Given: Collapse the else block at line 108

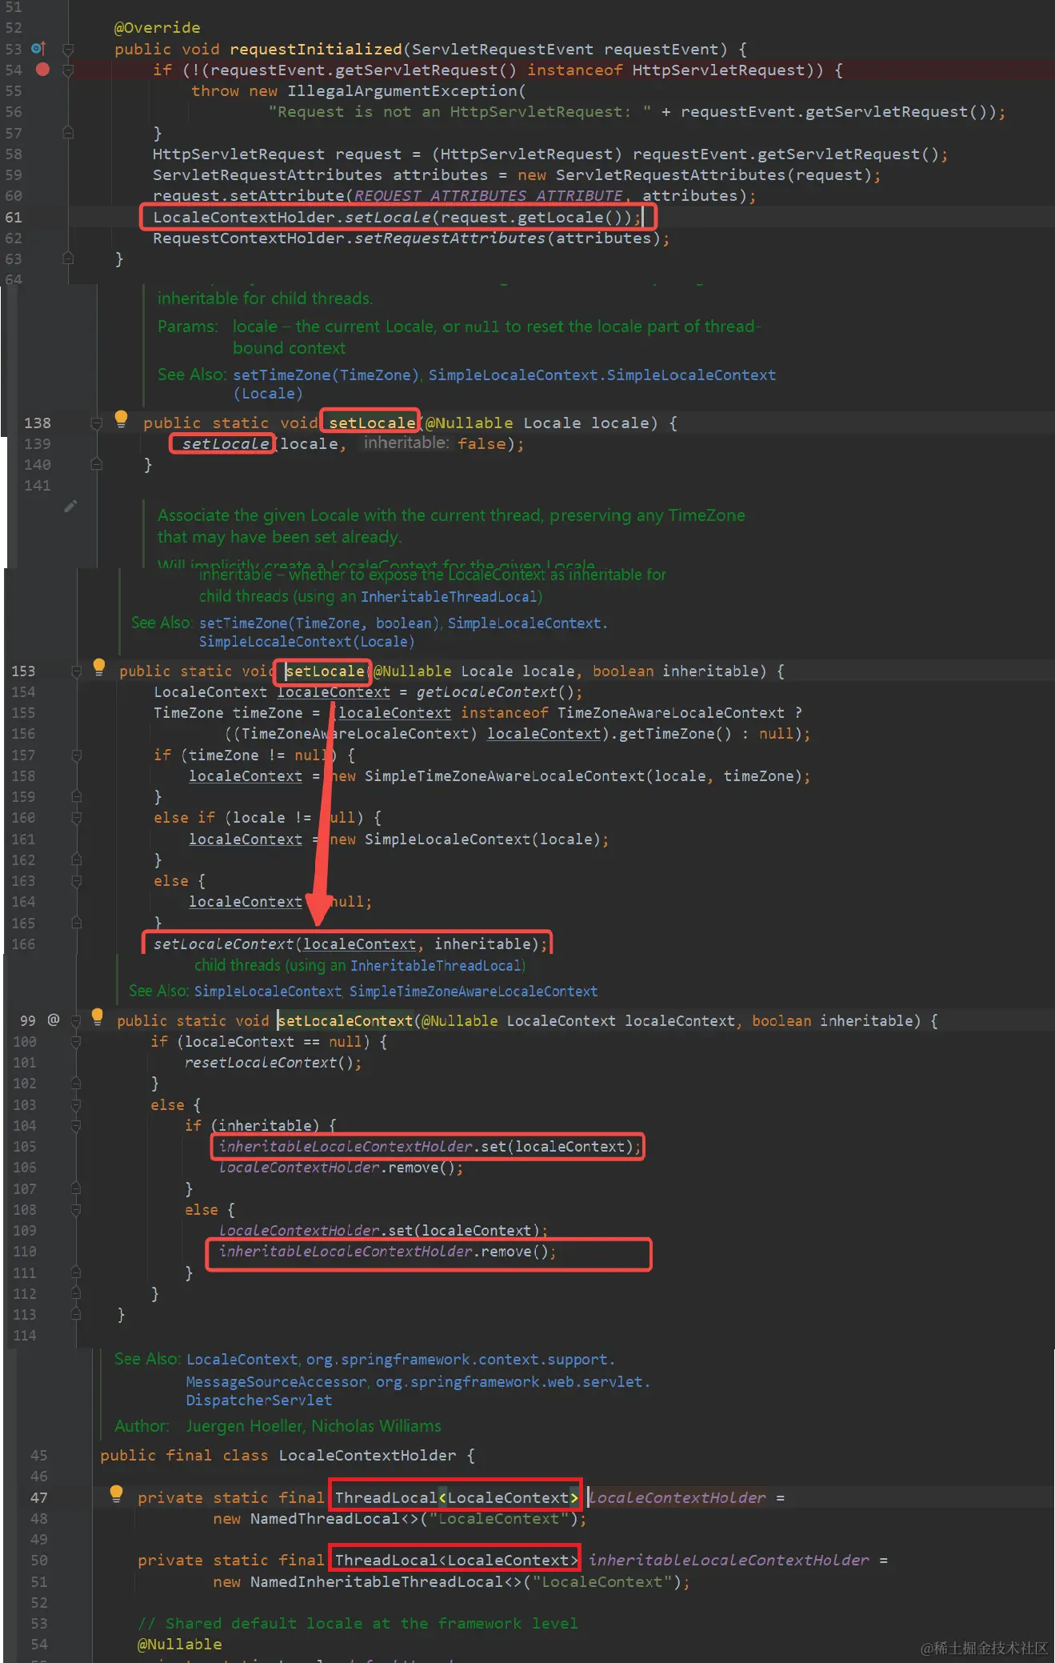Looking at the screenshot, I should (x=75, y=1210).
